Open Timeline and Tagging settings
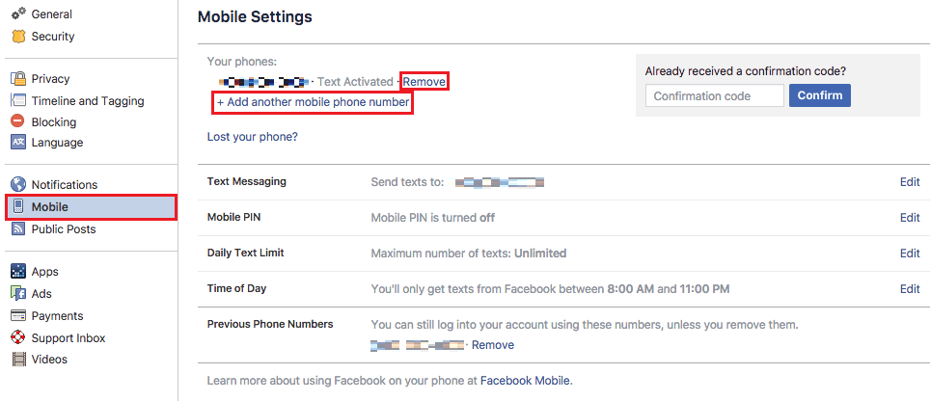The height and width of the screenshot is (401, 931). (x=87, y=101)
